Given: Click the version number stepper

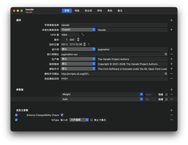Looking at the screenshot, I should coord(78,39).
